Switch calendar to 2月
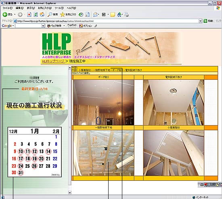 56,131
